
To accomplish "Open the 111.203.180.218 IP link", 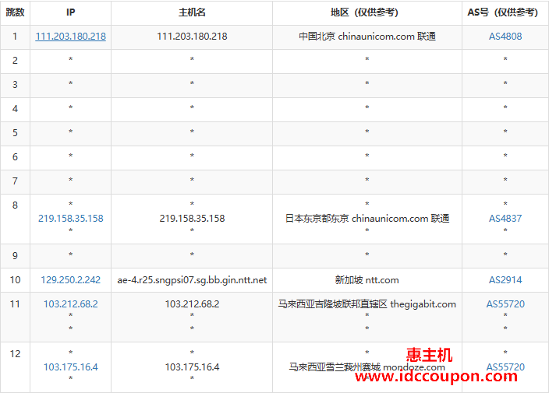I will pos(70,37).
